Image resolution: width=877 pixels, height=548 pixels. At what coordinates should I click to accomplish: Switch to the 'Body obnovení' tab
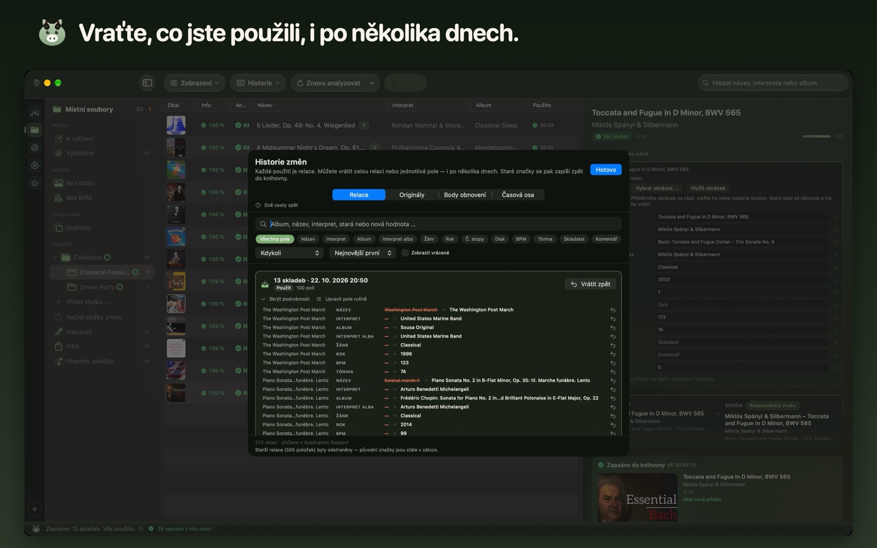pyautogui.click(x=465, y=195)
